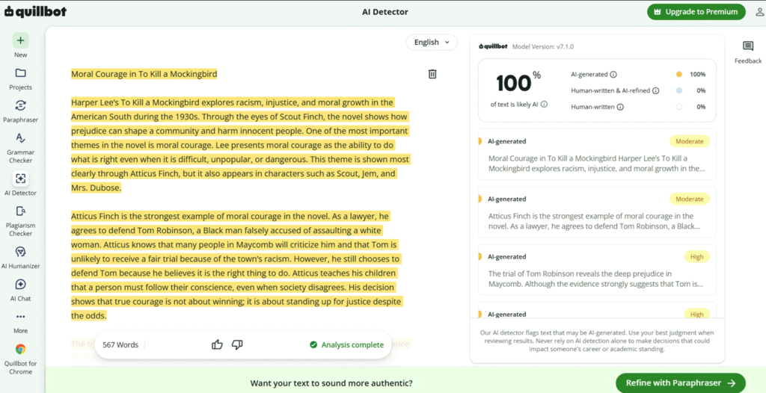Click the paragraph starting 'Atticus Finch is the strongest'

pos(239,265)
